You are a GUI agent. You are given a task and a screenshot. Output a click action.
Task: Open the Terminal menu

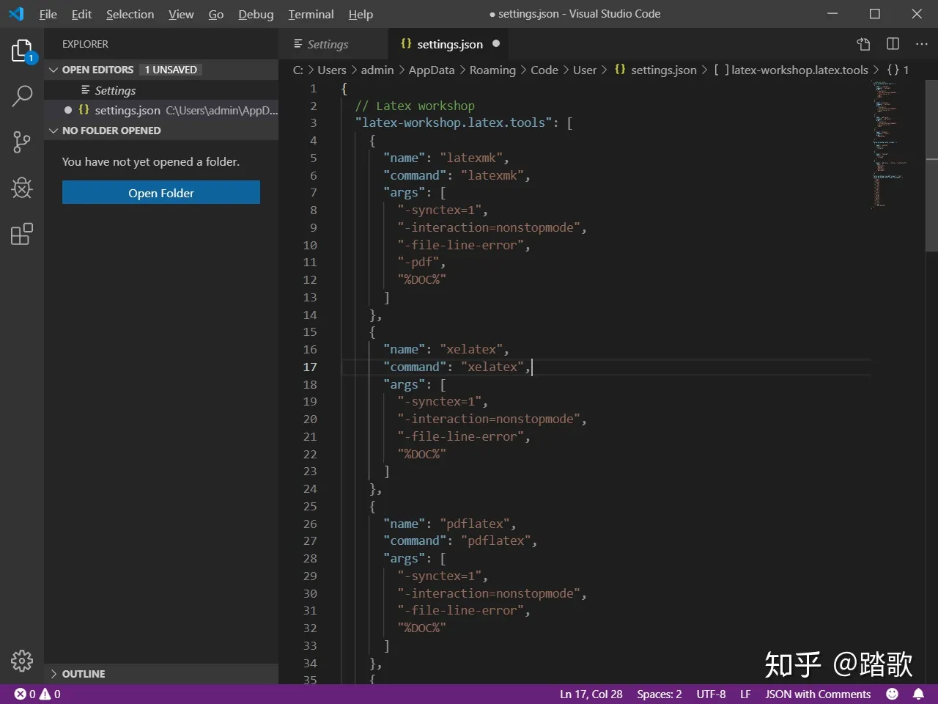311,14
